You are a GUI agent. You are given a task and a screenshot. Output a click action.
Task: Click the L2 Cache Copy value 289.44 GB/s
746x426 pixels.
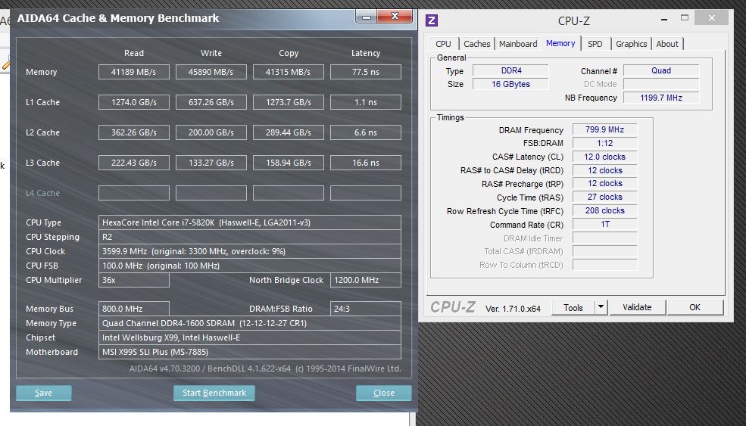pyautogui.click(x=289, y=132)
